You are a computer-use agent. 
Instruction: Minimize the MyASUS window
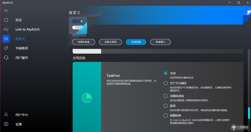230,2
